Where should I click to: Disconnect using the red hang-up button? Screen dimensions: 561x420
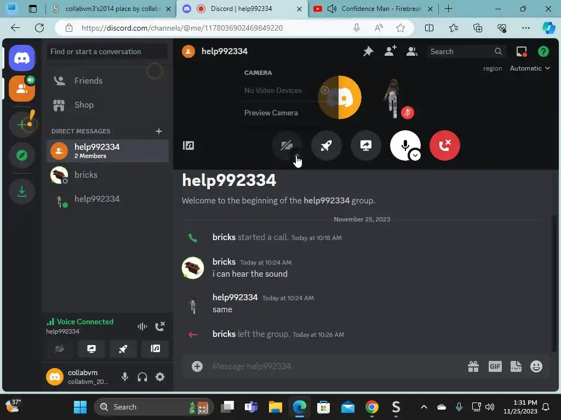click(x=445, y=145)
